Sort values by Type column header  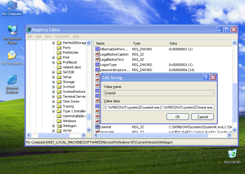(149, 43)
